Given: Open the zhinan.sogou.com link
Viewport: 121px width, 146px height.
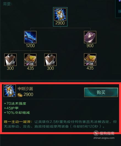Looking at the screenshot, I should click(104, 138).
